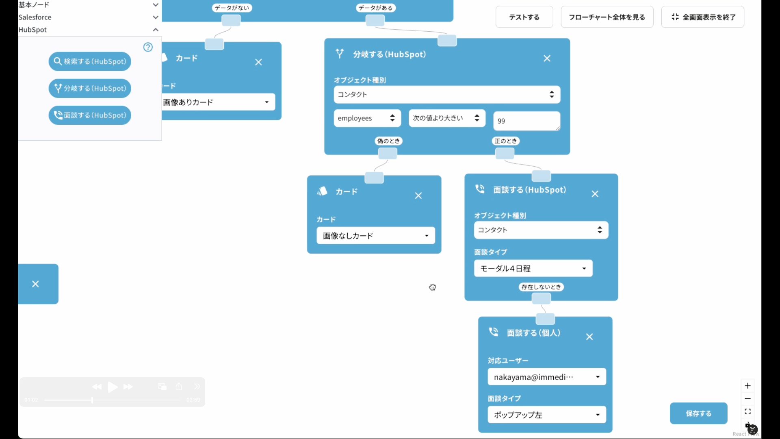Viewport: 780px width, 439px height.
Task: Add 面談する (HubSpot) node from sidebar
Action: coord(90,115)
